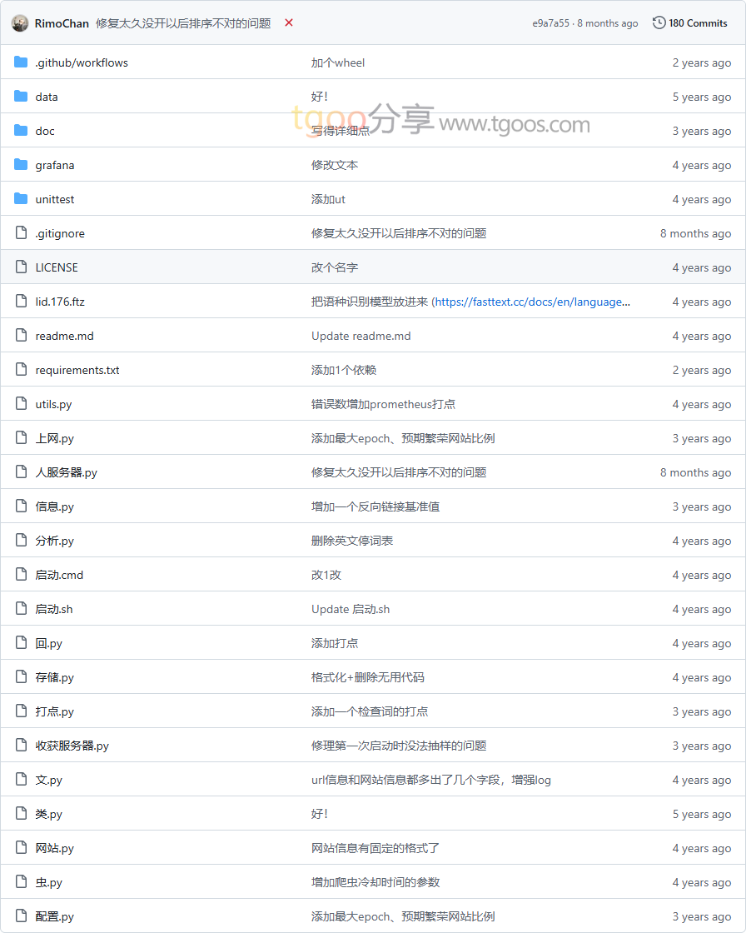
Task: Open commit hash e9a7a55
Action: 550,23
